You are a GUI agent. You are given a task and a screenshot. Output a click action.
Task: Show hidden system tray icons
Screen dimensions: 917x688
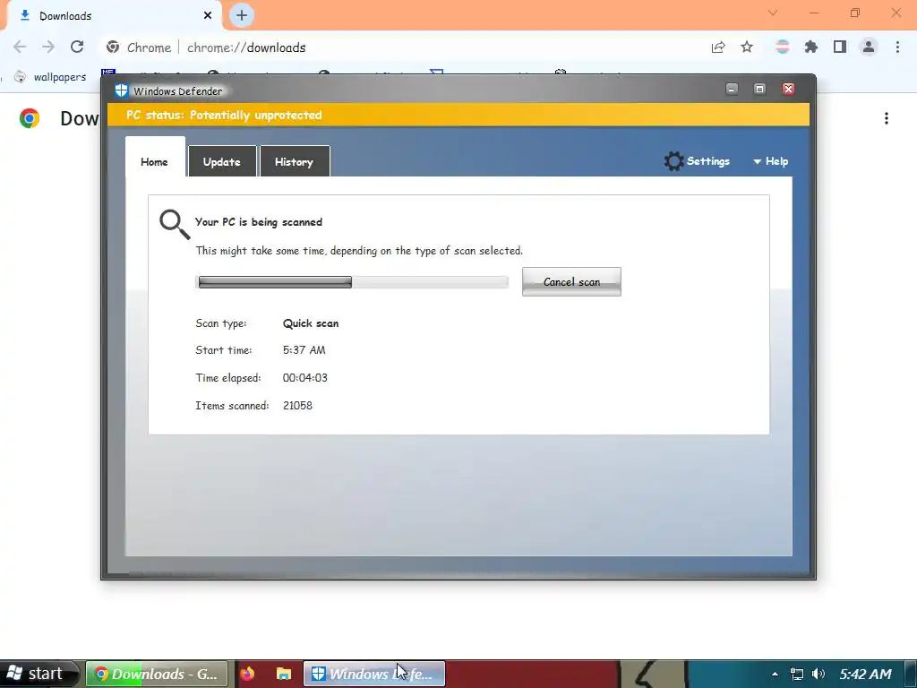(775, 674)
